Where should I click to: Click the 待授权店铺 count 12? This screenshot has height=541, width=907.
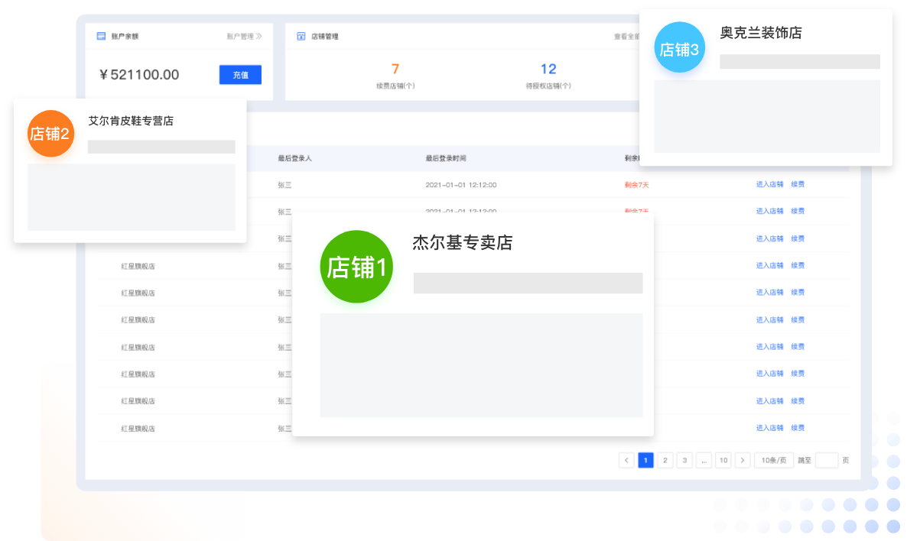548,69
